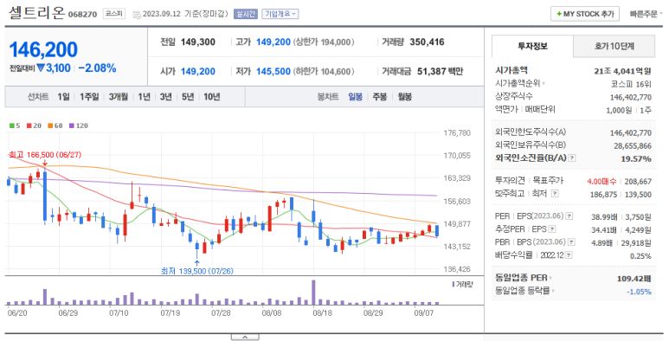The image size is (669, 341).
Task: Click the calendar icon beside 2023.09.12 date
Action: [137, 15]
